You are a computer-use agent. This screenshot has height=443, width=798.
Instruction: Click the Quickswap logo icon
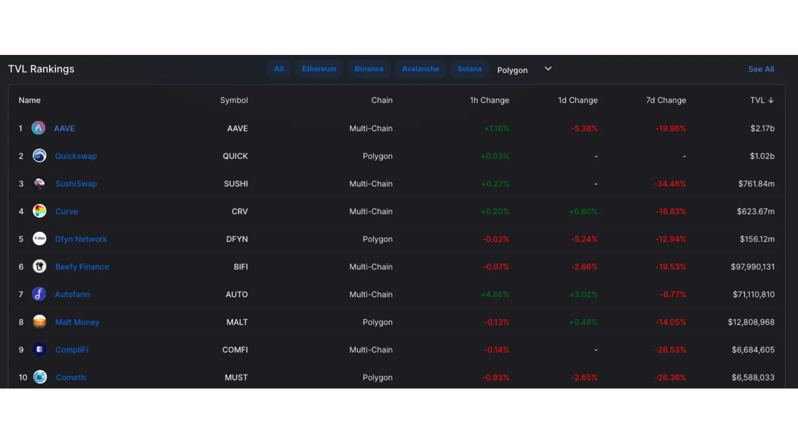(x=39, y=156)
